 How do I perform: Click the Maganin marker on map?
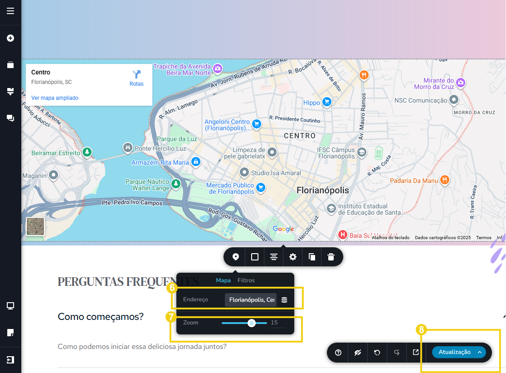coord(53,175)
